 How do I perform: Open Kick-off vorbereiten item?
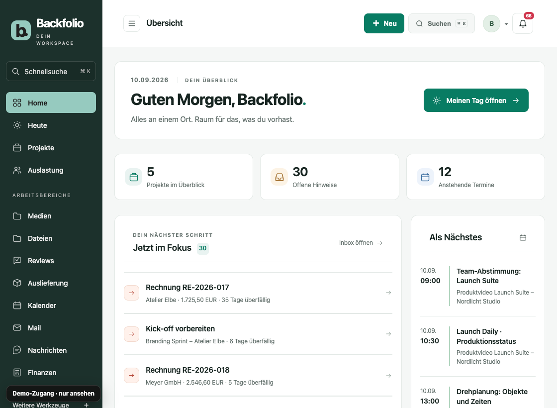(258, 334)
